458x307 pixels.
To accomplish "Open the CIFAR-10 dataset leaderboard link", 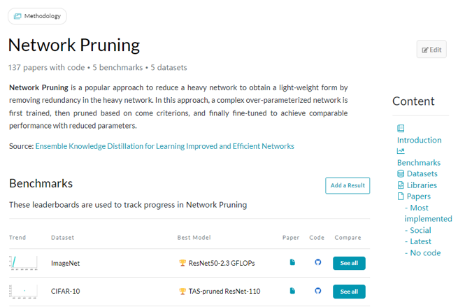I will [66, 292].
